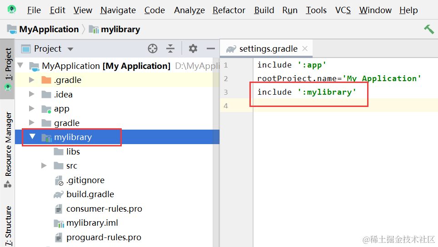Open the Navigate menu
The height and width of the screenshot is (247, 438).
point(118,10)
